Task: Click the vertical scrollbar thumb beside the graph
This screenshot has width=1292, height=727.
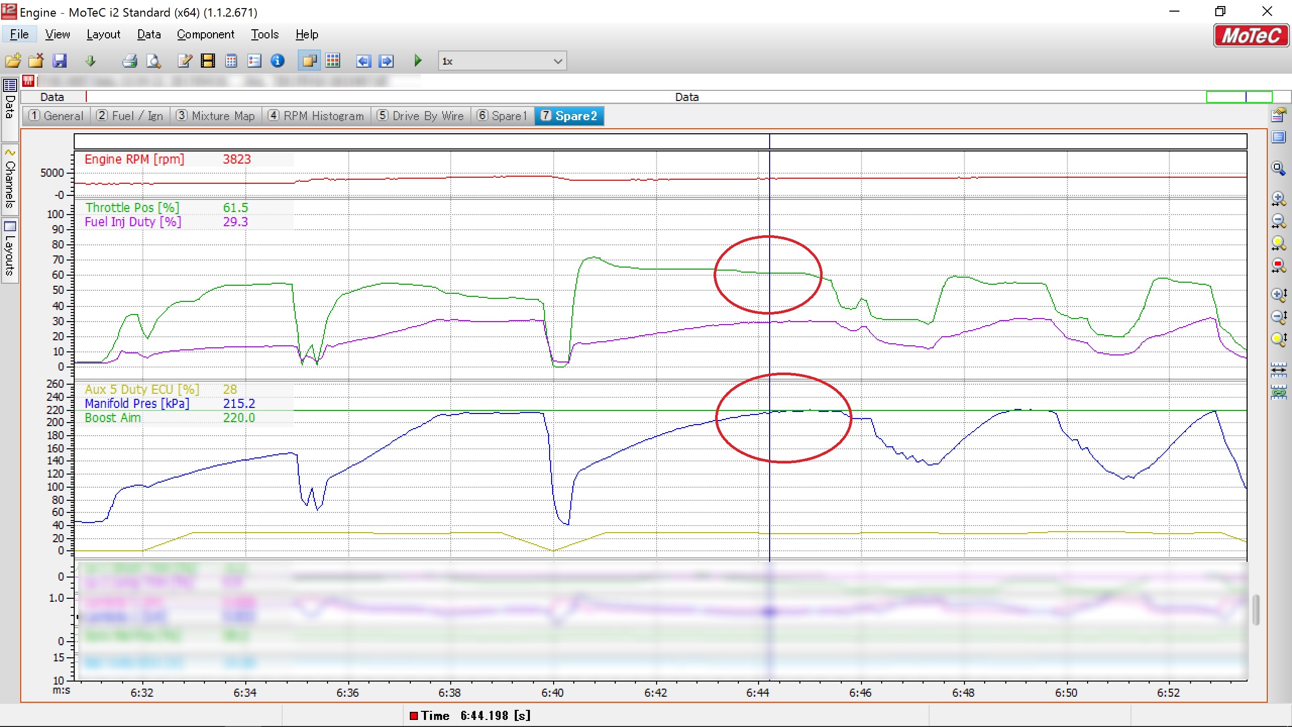Action: pos(1256,609)
